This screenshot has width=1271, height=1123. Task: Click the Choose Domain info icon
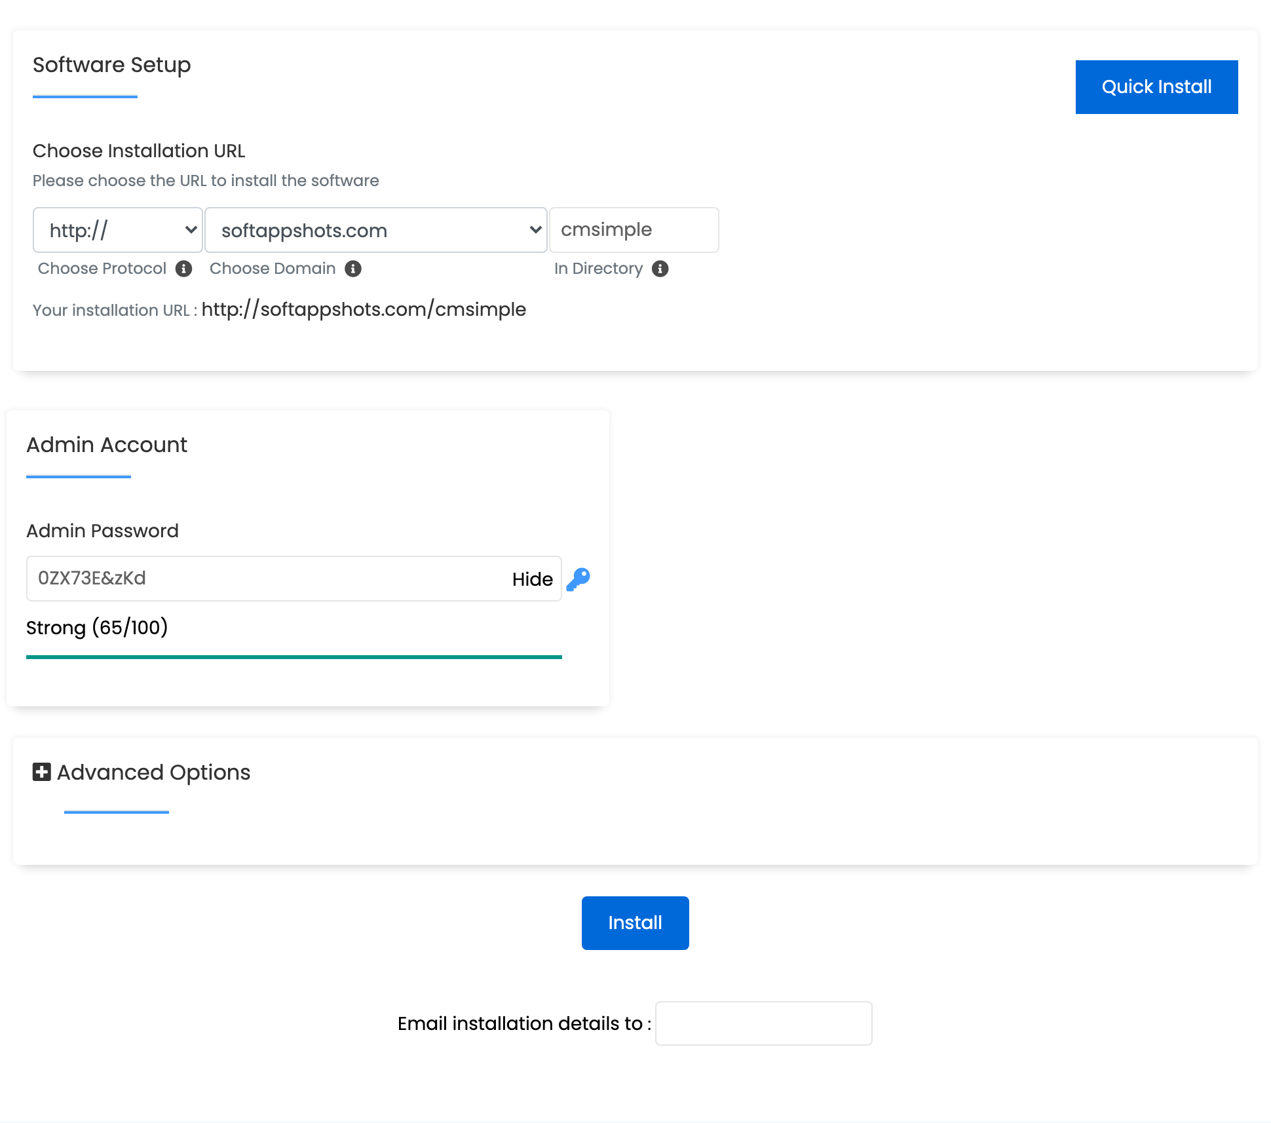(352, 269)
